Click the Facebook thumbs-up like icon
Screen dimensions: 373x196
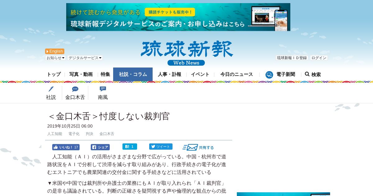pos(56,147)
